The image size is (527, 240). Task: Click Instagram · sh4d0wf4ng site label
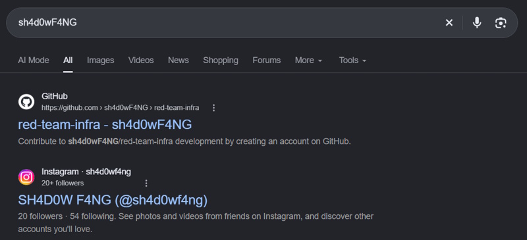tap(86, 172)
